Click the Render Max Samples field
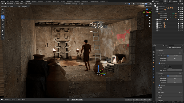Screen dimensions: 184x103 [175, 78]
